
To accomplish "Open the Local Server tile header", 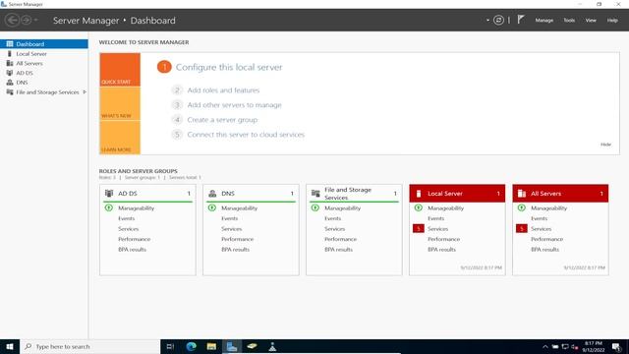I will 457,193.
